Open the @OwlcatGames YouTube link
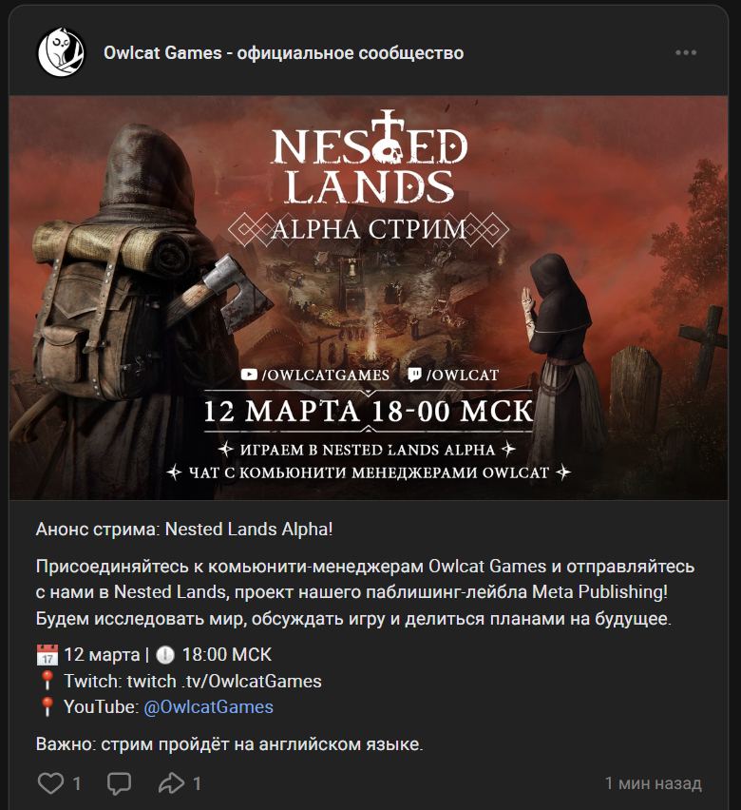The width and height of the screenshot is (741, 810). point(208,706)
